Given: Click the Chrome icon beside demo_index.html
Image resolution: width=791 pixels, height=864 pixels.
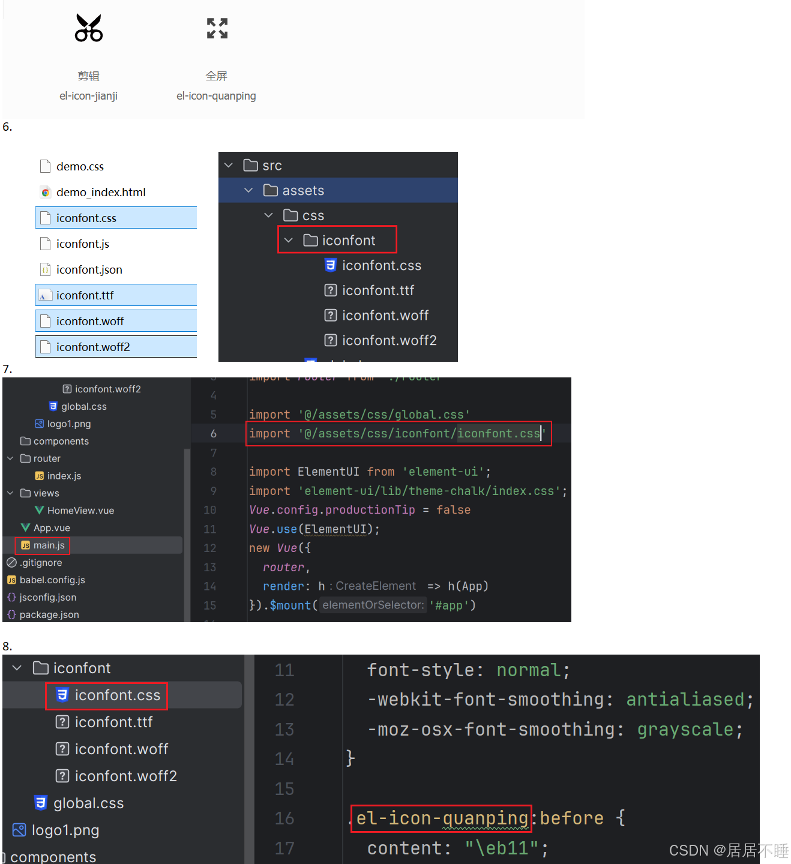Looking at the screenshot, I should tap(45, 192).
